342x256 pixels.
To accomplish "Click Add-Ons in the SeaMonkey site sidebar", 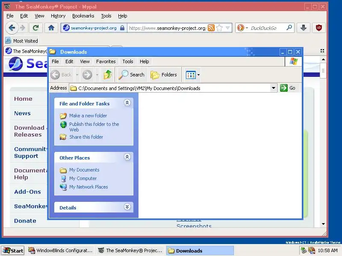I will [x=27, y=192].
